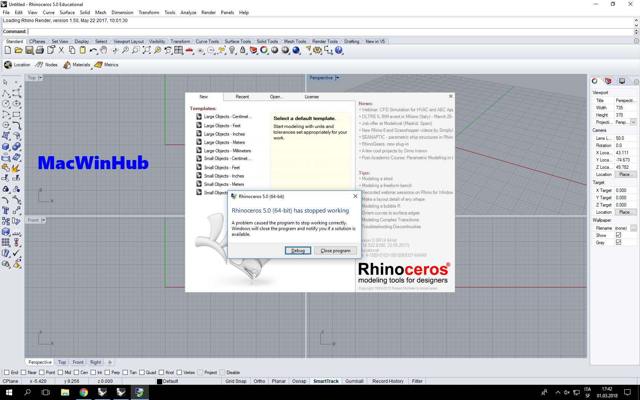Screen dimensions: 640x400
Task: Click the Lens Length value field
Action: tap(626, 138)
